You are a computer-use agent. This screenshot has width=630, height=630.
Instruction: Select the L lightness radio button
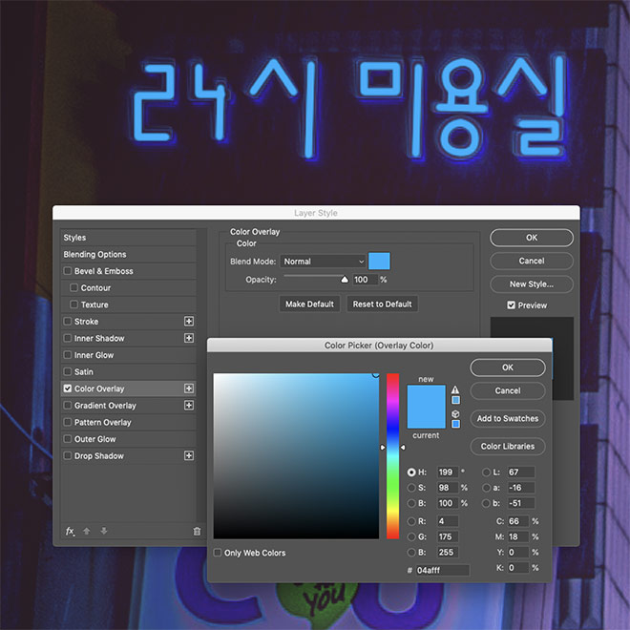click(486, 472)
